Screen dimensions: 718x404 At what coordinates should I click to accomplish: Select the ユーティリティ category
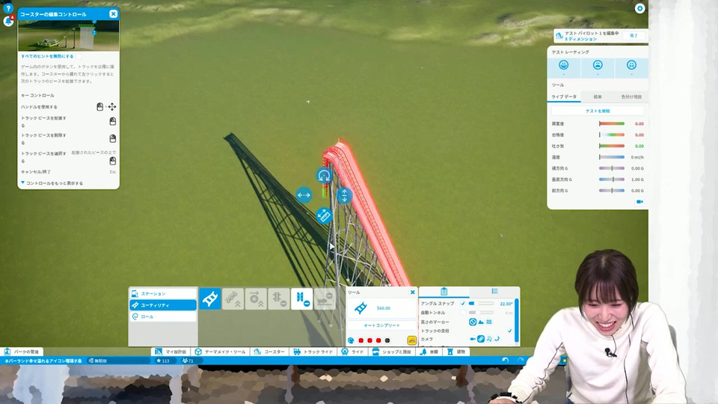click(164, 305)
